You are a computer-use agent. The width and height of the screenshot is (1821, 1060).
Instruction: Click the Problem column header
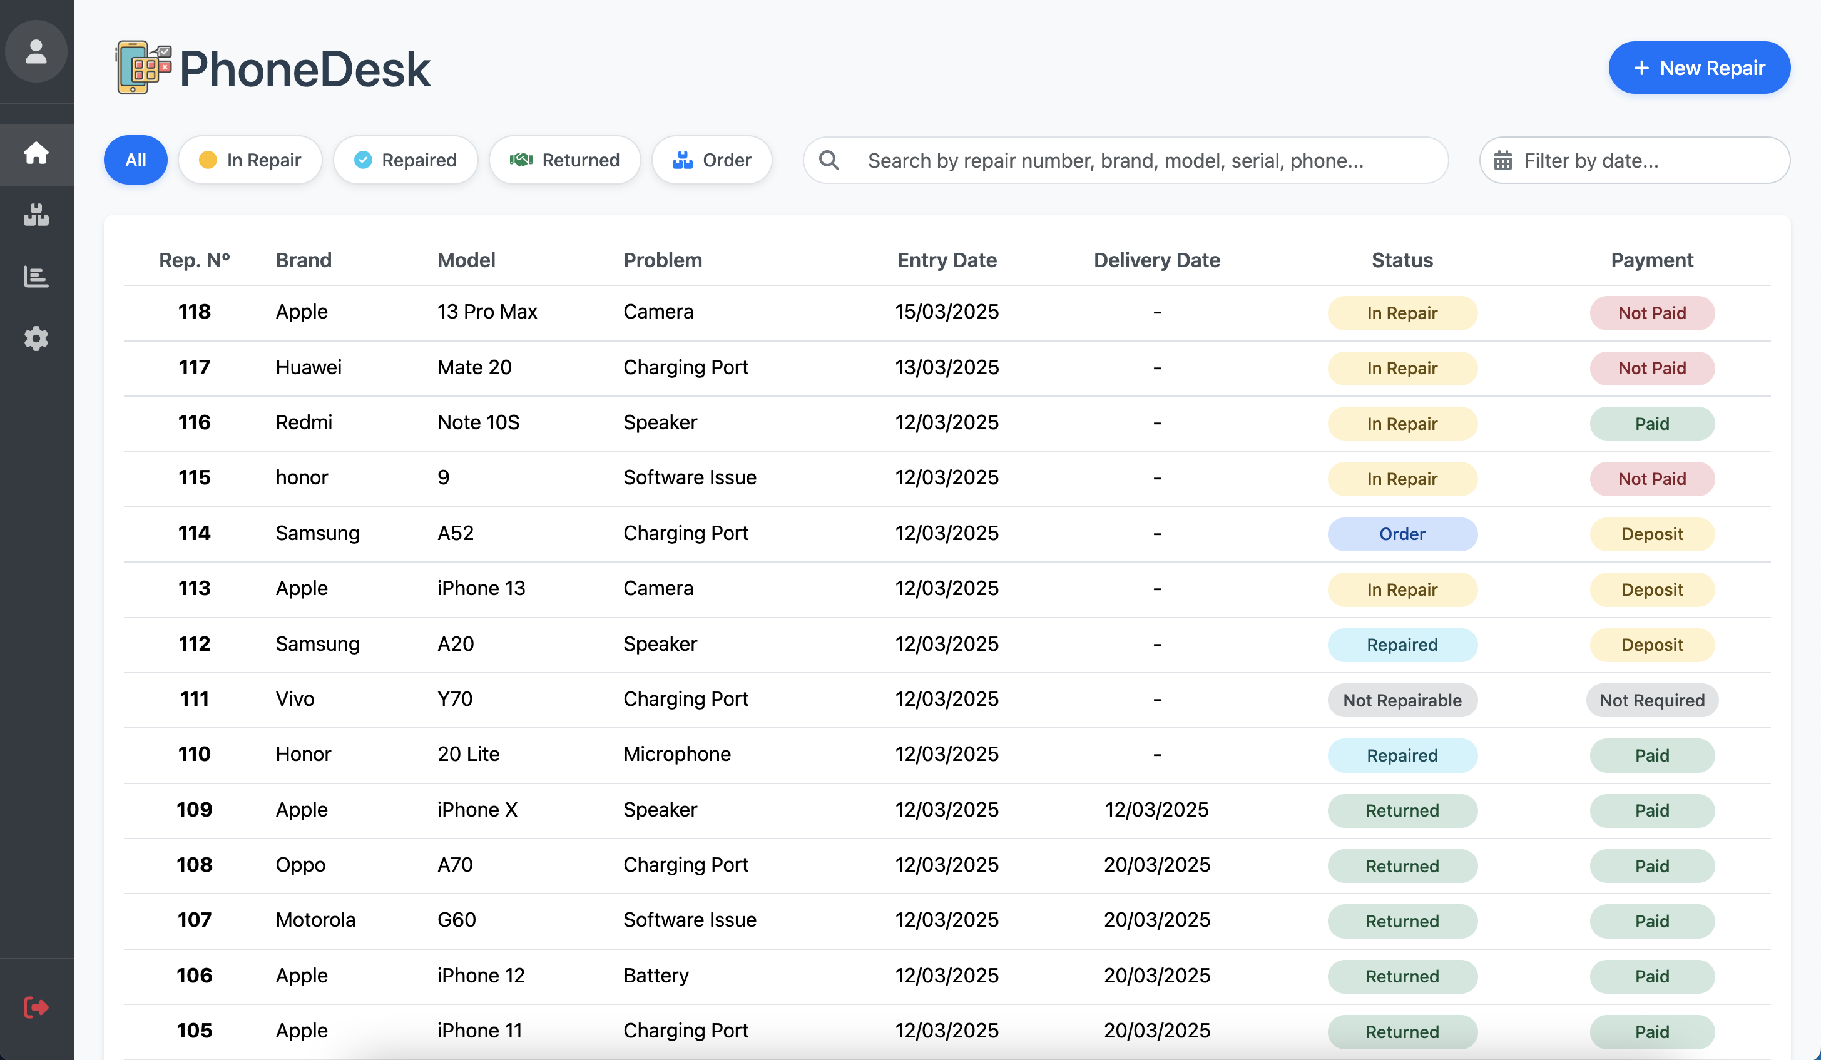click(663, 260)
